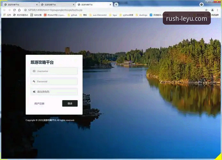The width and height of the screenshot is (222, 160).
Task: Open the github bookmark folder
Action: 72,15
